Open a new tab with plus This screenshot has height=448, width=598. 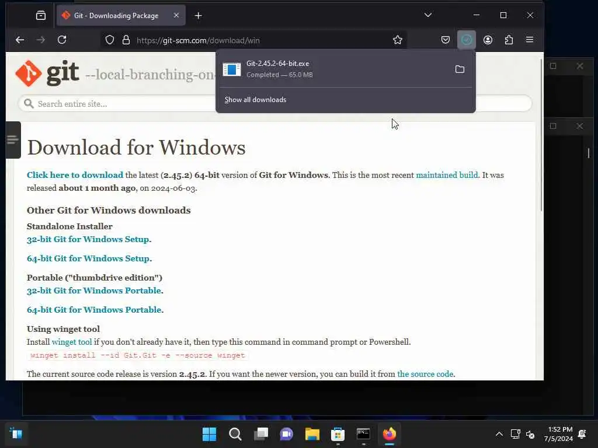[x=199, y=16]
